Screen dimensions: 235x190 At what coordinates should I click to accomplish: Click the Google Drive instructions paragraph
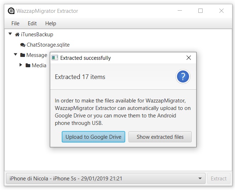pos(122,112)
